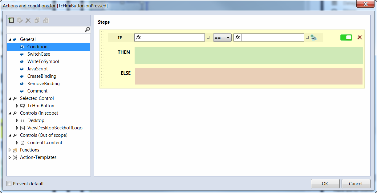
Task: Click the right IF operand field
Action: coord(273,37)
